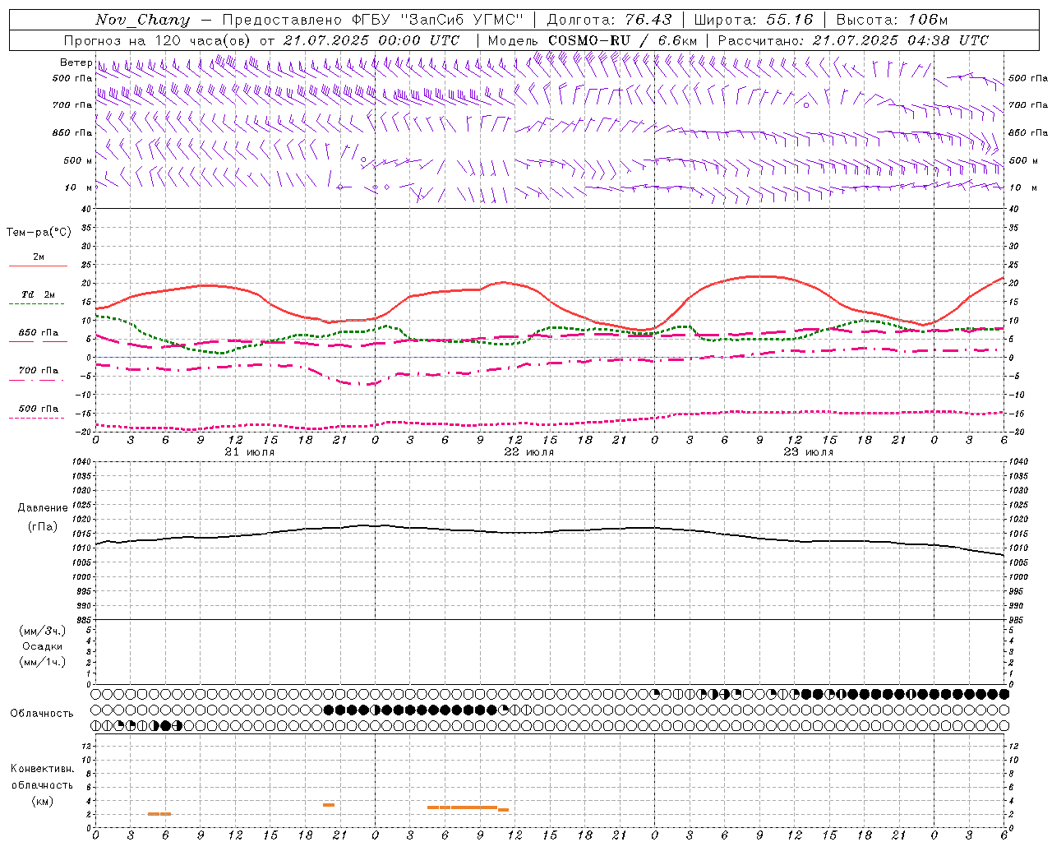Click the "21 июля" date label
The height and width of the screenshot is (842, 1052).
click(250, 452)
